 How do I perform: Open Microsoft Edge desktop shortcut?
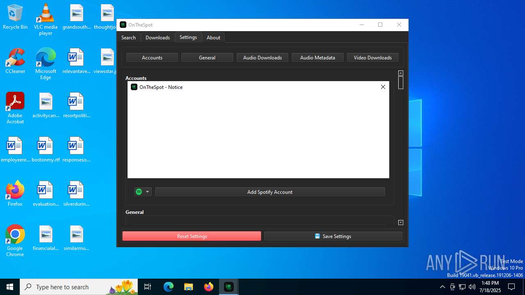pyautogui.click(x=46, y=64)
